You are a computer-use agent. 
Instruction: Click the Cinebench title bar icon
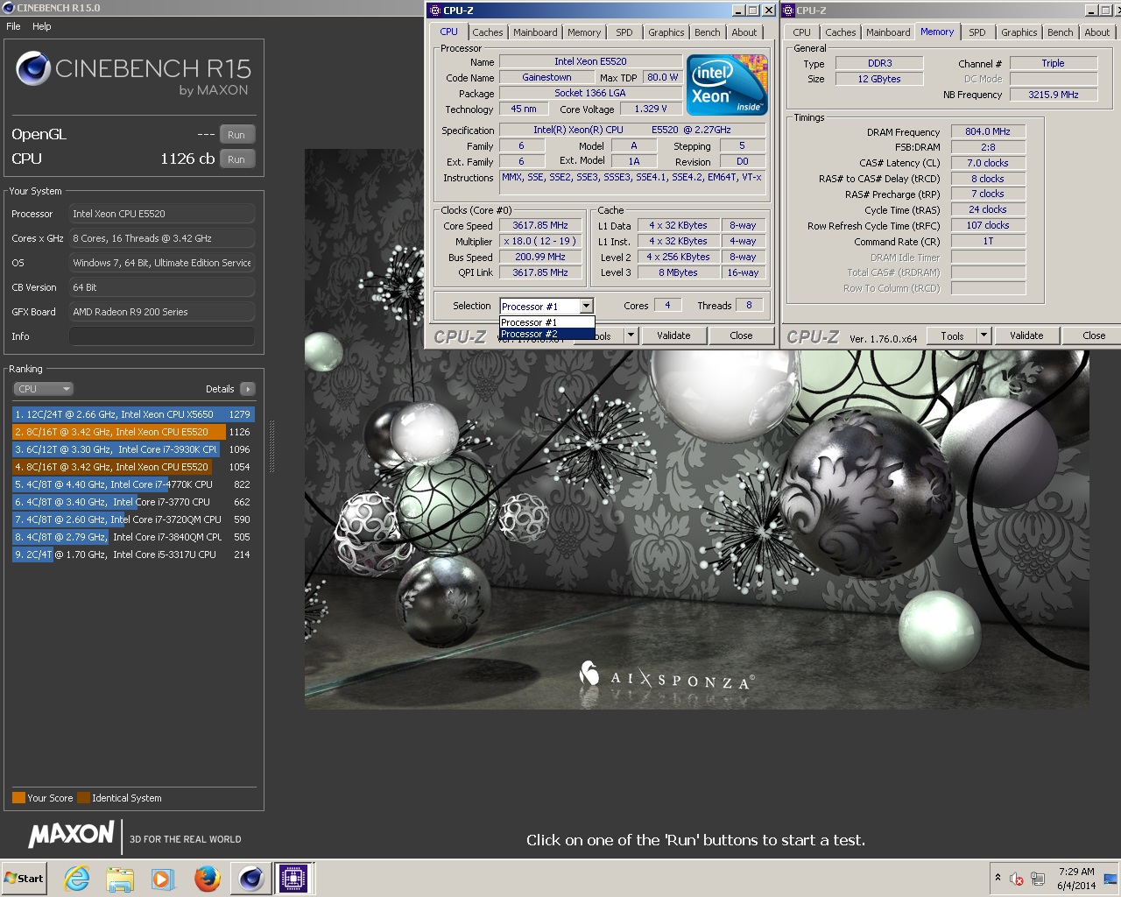point(9,8)
